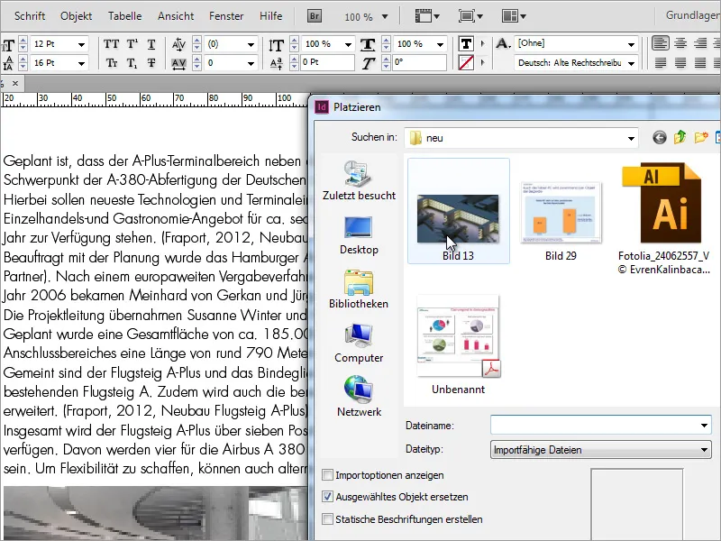Open the font size 12 Pt dropdown
The height and width of the screenshot is (541, 721).
81,44
